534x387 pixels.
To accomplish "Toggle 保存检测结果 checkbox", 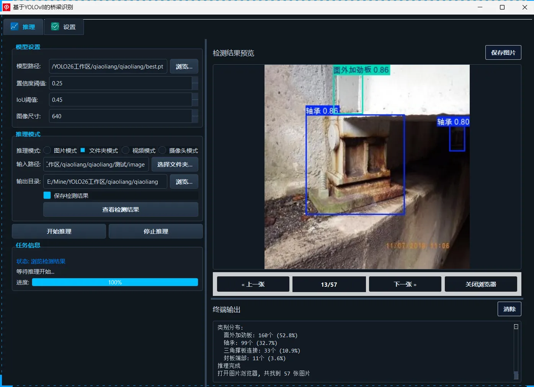I will click(x=47, y=196).
